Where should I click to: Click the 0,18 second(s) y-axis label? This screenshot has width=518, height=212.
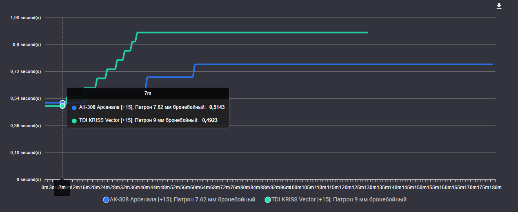(26, 152)
